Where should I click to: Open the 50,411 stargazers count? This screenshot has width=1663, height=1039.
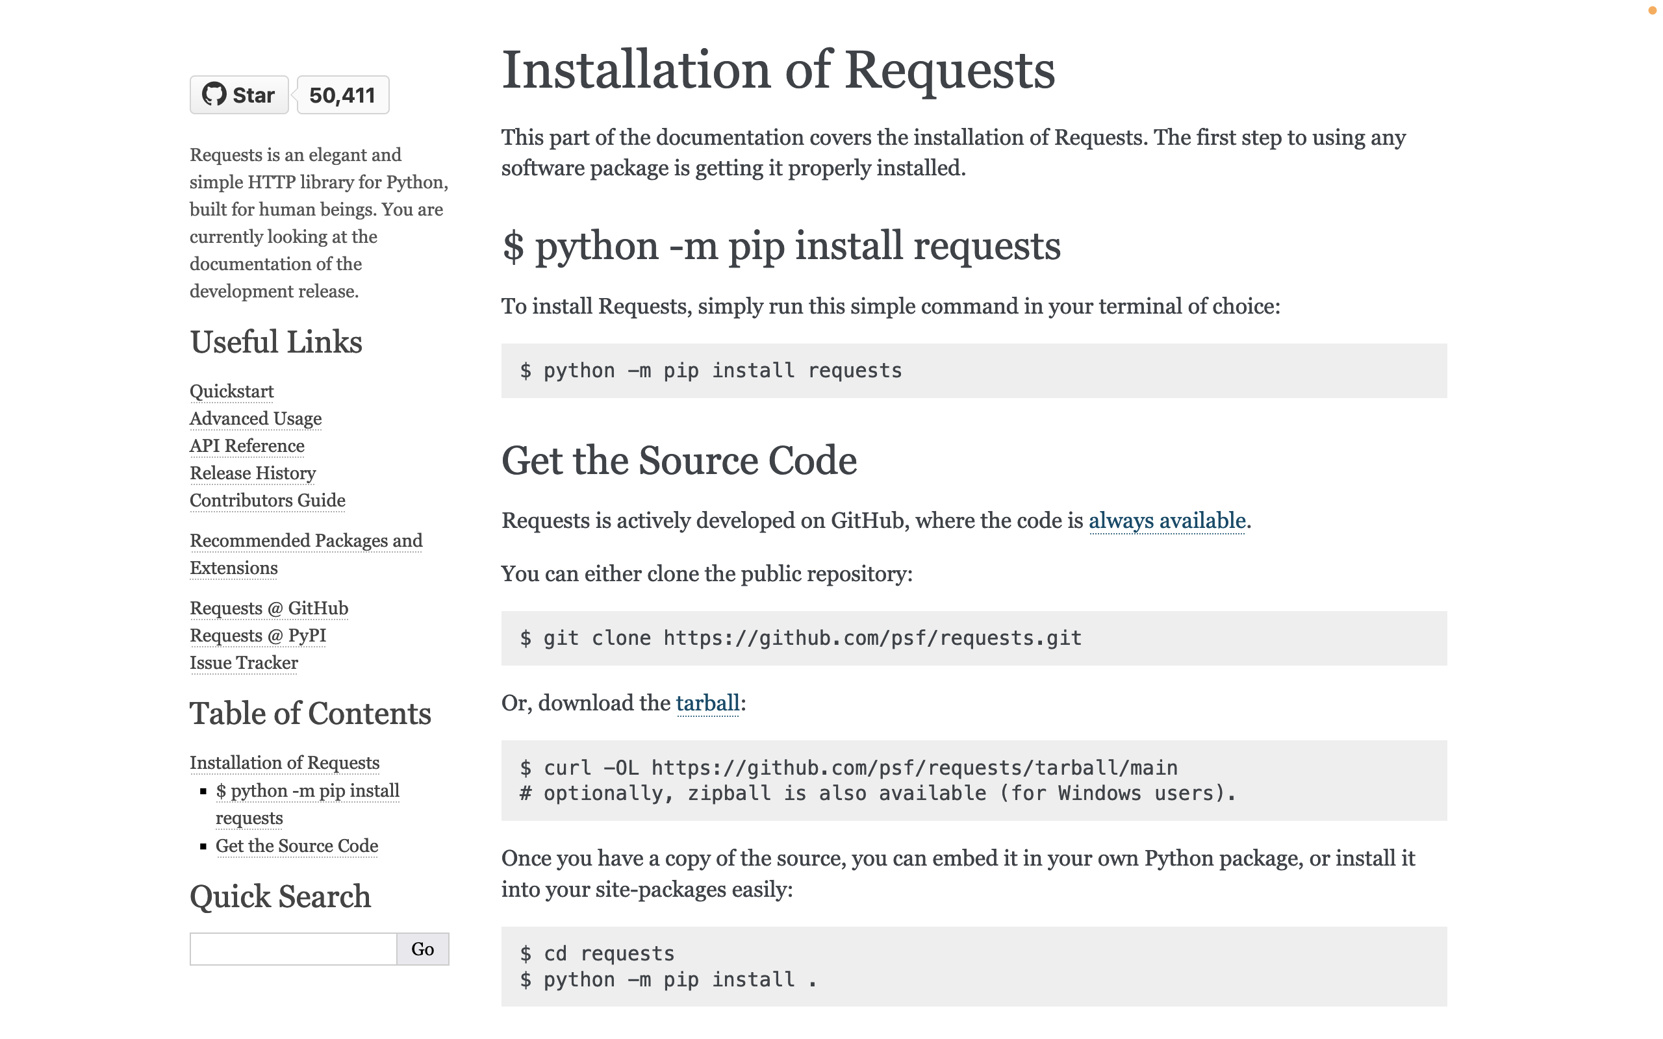343,95
